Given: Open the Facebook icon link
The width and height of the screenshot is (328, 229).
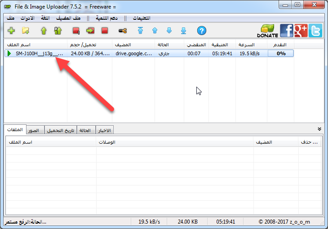Looking at the screenshot, I should click(286, 31).
